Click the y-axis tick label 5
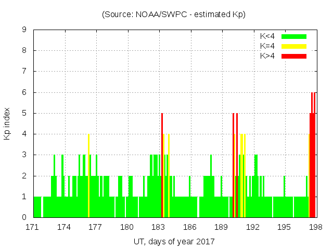The width and height of the screenshot is (333, 249). click(24, 113)
